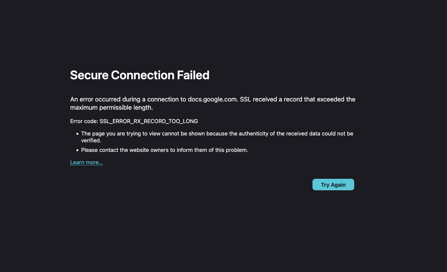Image resolution: width=447 pixels, height=272 pixels.
Task: Click the bullet about contacting website owners
Action: pos(164,150)
